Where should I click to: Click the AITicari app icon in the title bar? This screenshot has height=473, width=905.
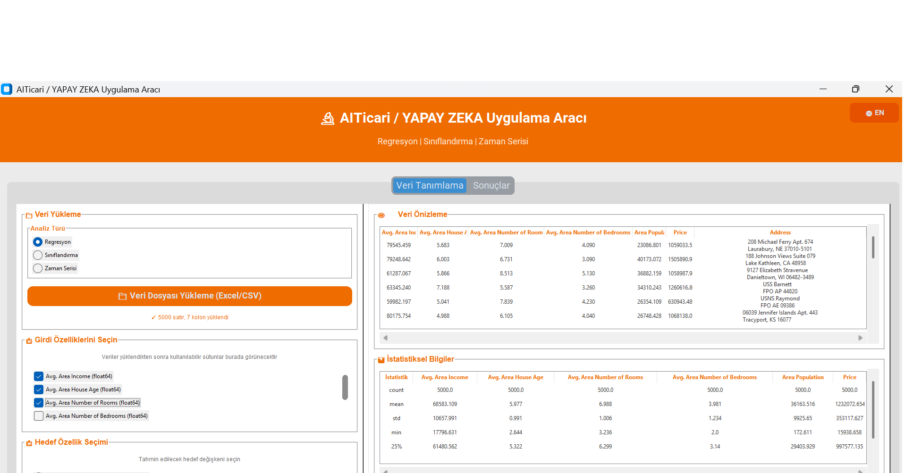(x=7, y=89)
